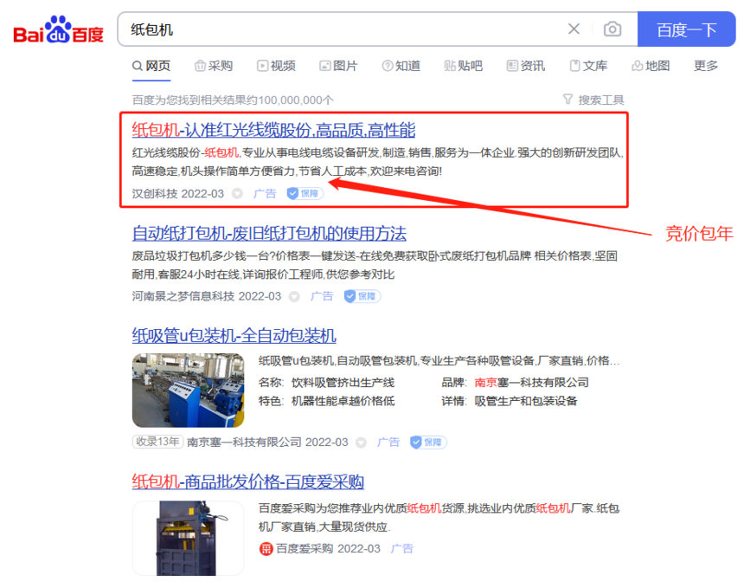The image size is (744, 588).
Task: Go to the 贴吧 tab
Action: pos(463,66)
